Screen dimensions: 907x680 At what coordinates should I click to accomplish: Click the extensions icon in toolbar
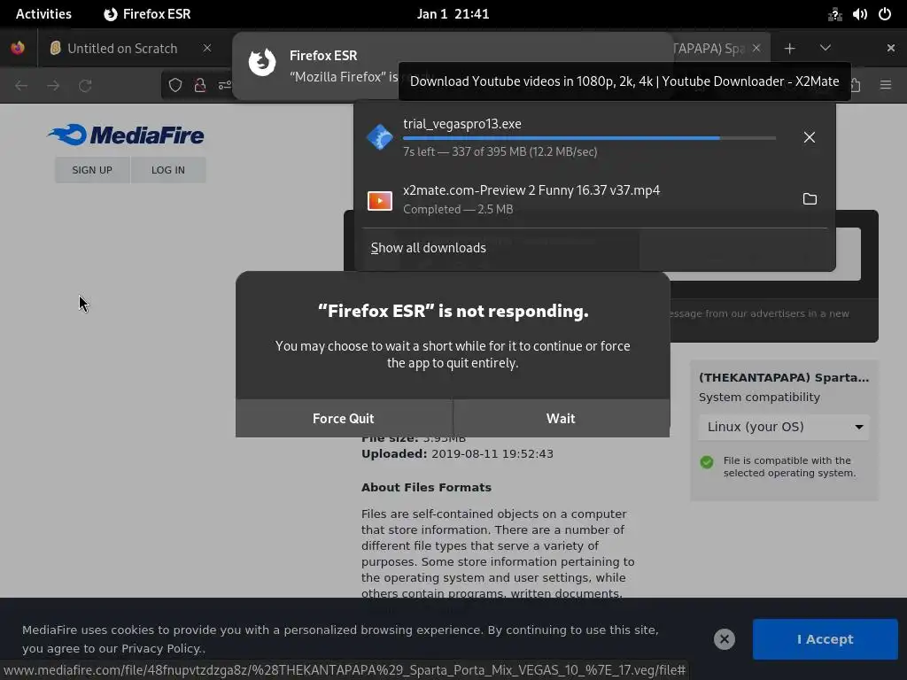[x=856, y=85]
